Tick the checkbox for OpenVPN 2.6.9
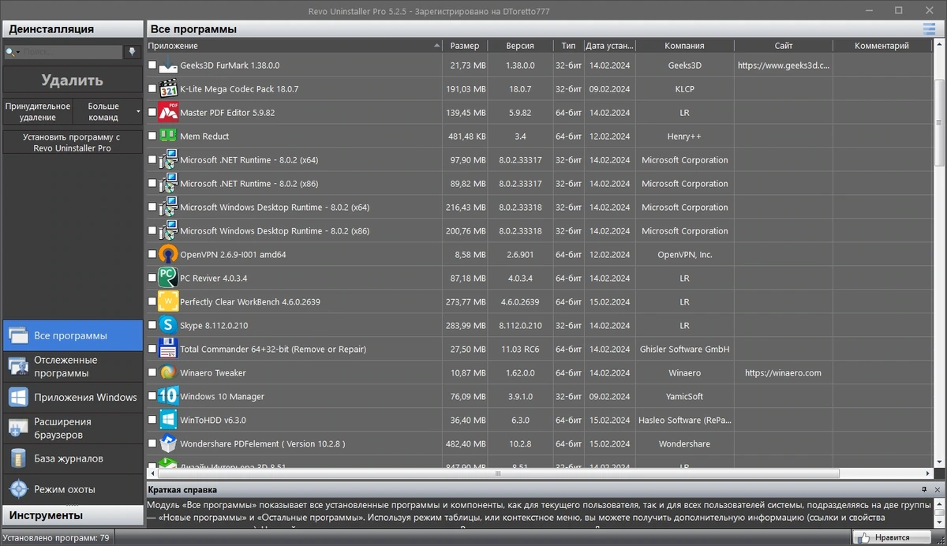 pos(152,255)
